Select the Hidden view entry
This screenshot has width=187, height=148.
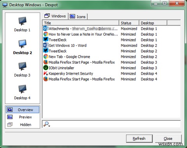click(x=23, y=125)
